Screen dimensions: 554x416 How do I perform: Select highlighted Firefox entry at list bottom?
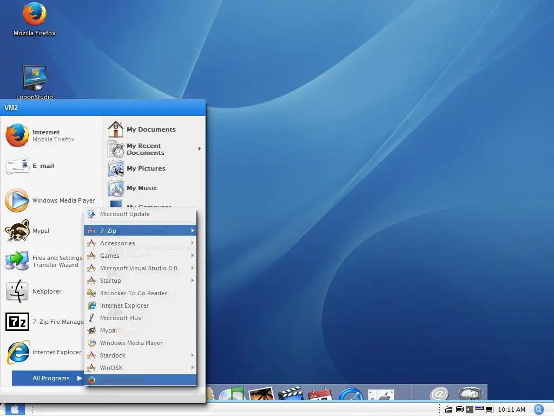140,380
